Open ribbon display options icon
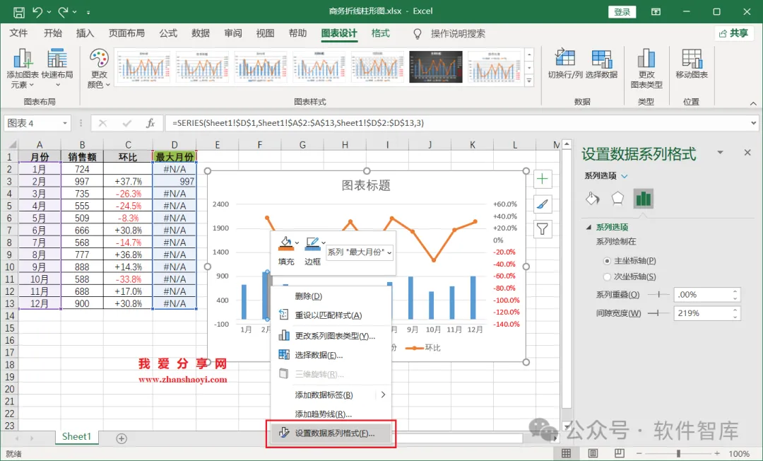 pos(656,12)
